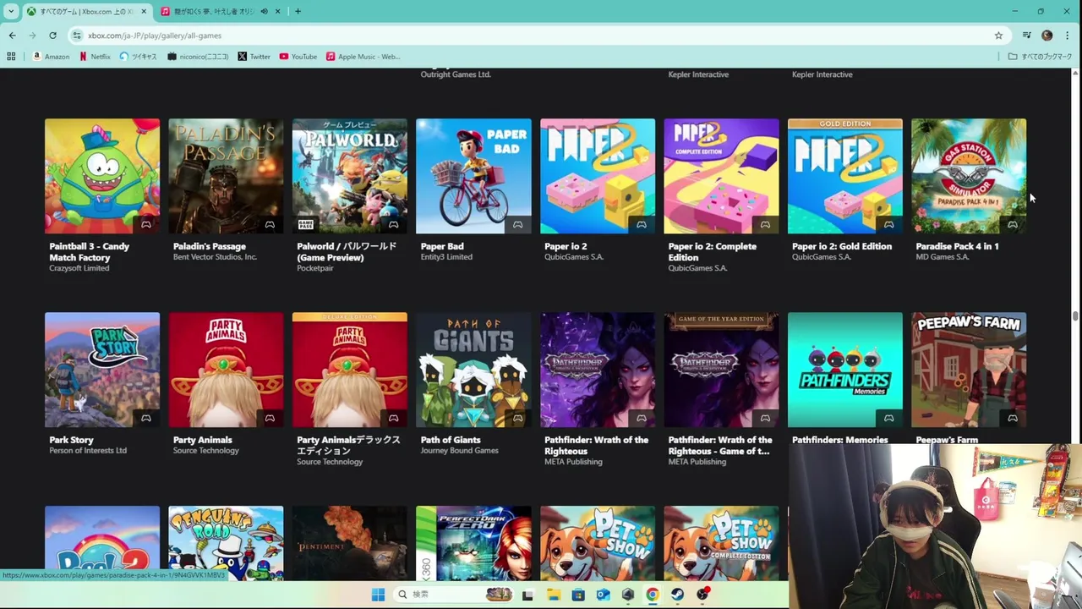Click the Pathfinder: Wrath of the Righteous title
The width and height of the screenshot is (1082, 609).
[x=597, y=445]
